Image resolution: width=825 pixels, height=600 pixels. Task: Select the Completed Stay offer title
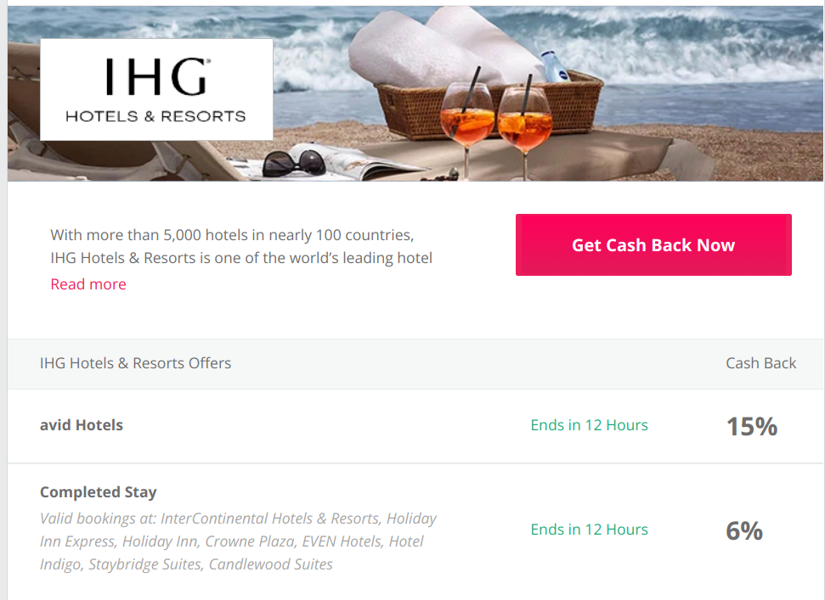click(99, 491)
